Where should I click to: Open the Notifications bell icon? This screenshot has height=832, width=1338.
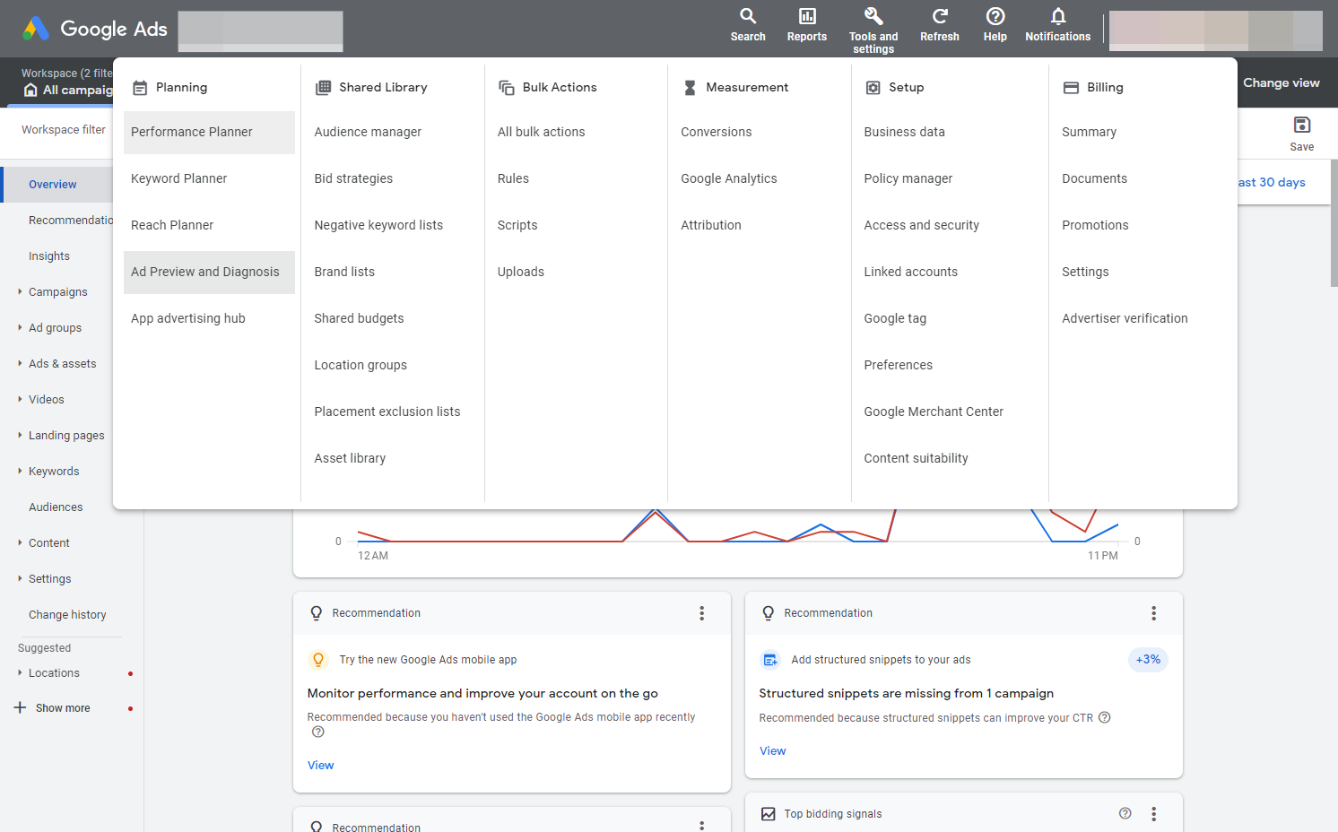tap(1058, 16)
